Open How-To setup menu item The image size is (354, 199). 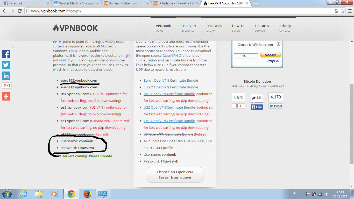[x=238, y=28]
